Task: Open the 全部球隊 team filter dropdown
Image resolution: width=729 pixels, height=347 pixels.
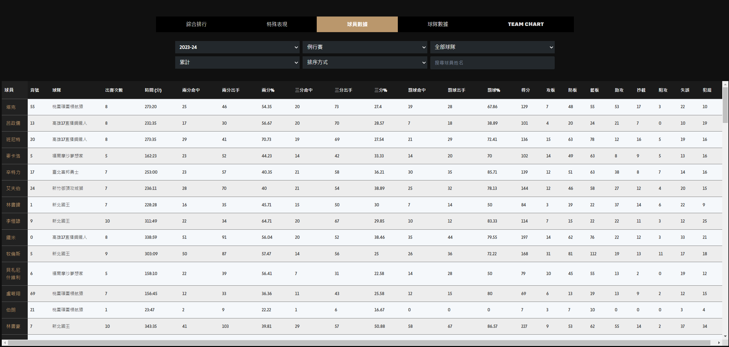Action: tap(492, 47)
